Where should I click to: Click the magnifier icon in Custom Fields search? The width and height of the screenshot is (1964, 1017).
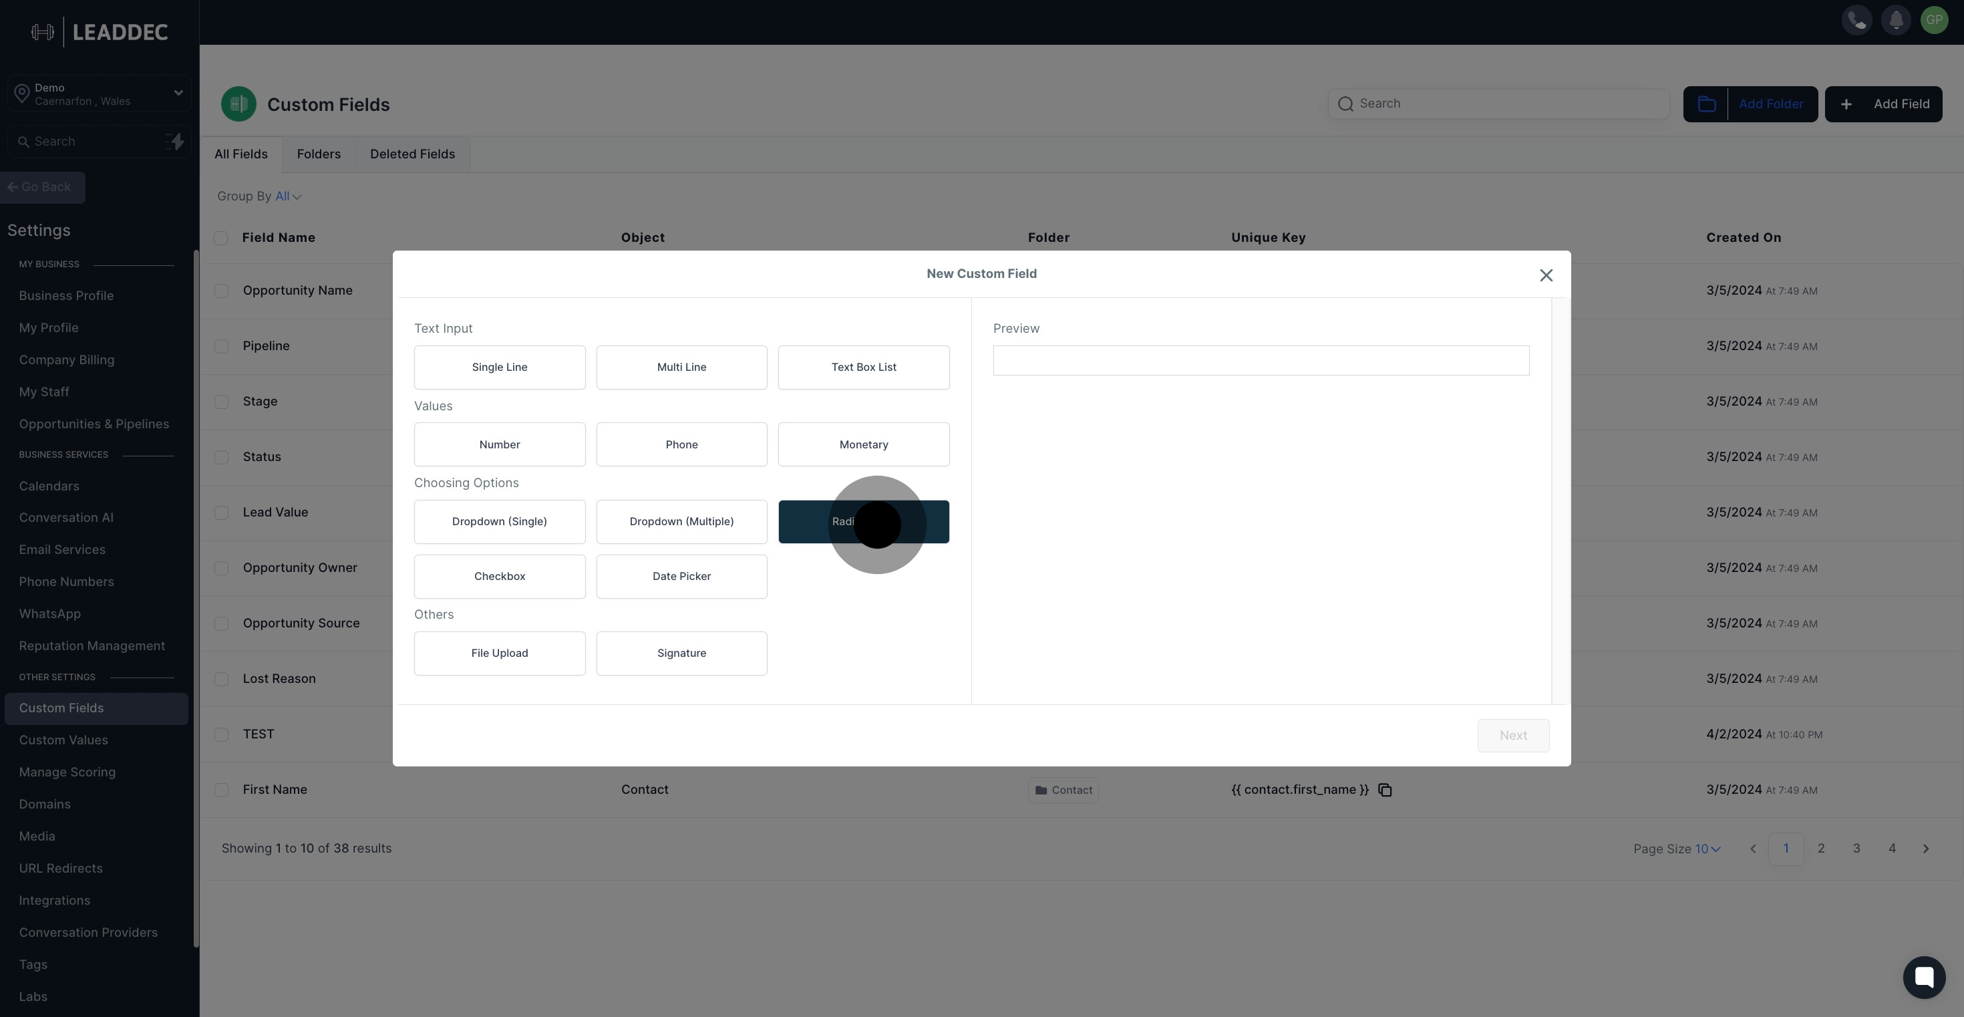click(1345, 104)
